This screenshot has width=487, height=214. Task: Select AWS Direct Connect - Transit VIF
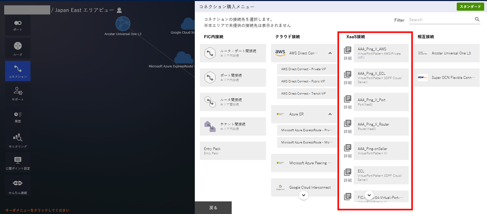[303, 94]
